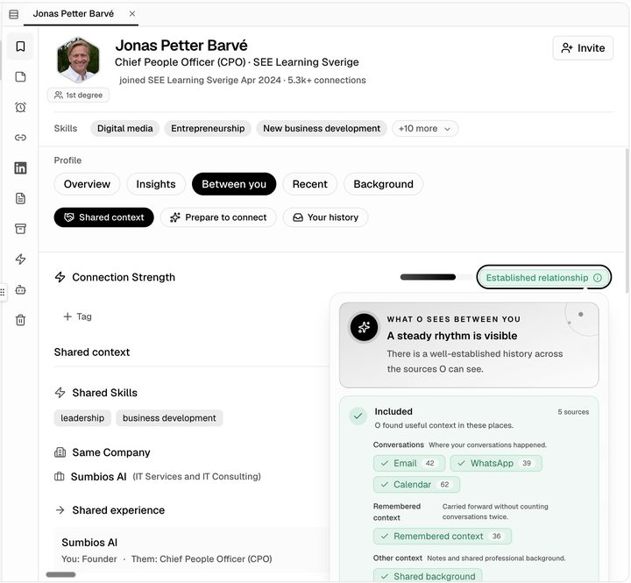Screen dimensions: 631x583
Task: Click the business development shared skill tag
Action: tap(169, 418)
